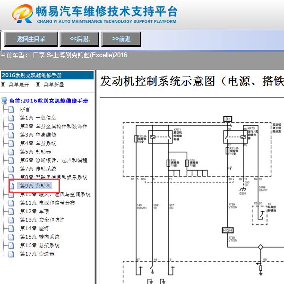Open 第7章 传动系统
This screenshot has height=284, width=284.
[38, 169]
